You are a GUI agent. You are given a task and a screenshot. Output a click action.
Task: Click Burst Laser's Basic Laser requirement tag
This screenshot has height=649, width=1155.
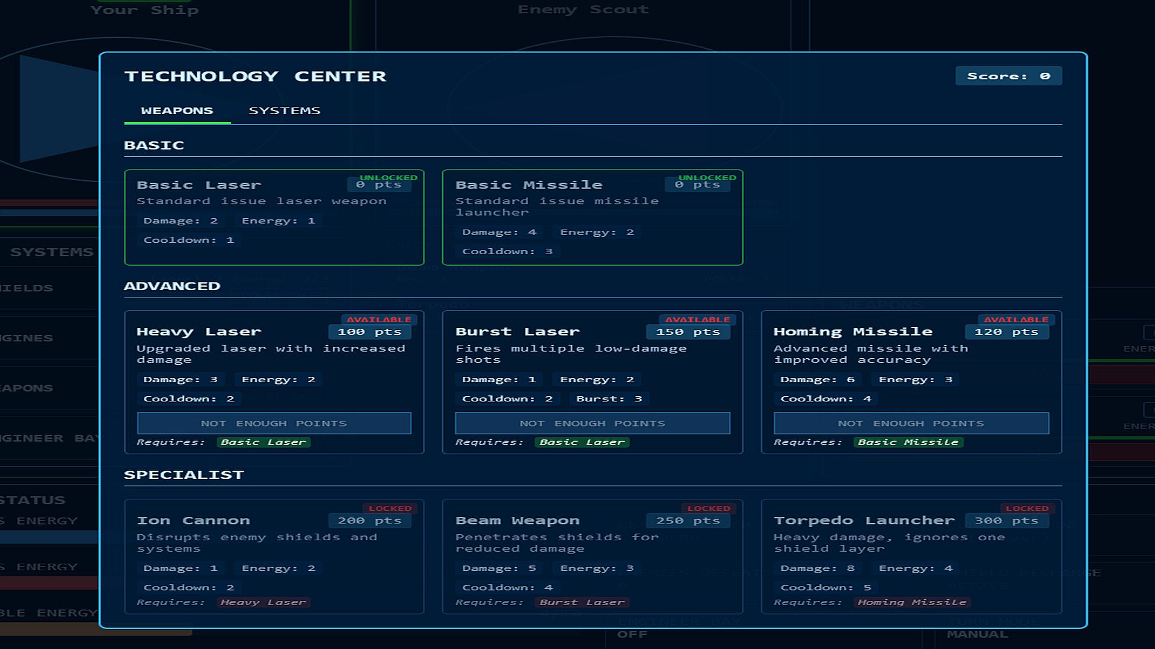582,442
